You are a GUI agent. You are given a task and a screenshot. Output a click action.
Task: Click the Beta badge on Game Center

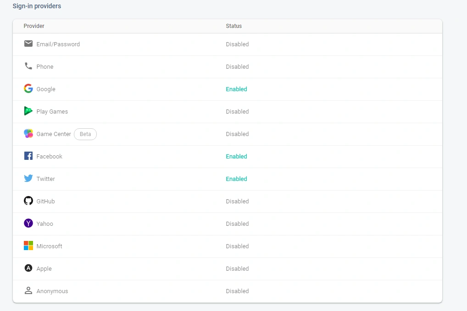pos(85,134)
